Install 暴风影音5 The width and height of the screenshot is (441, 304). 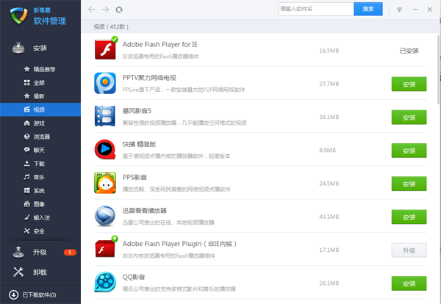[409, 117]
